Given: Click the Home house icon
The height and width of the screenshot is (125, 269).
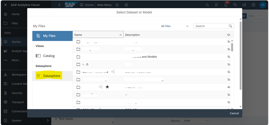Looking at the screenshot, I should pos(6,14).
